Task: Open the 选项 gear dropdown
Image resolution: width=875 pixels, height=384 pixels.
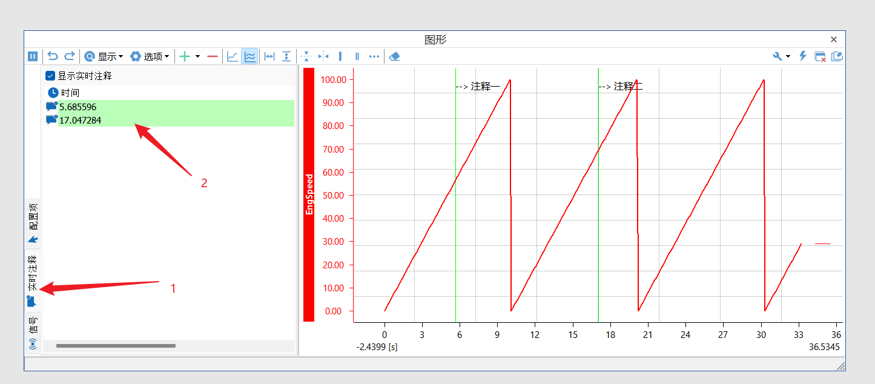Action: 150,56
